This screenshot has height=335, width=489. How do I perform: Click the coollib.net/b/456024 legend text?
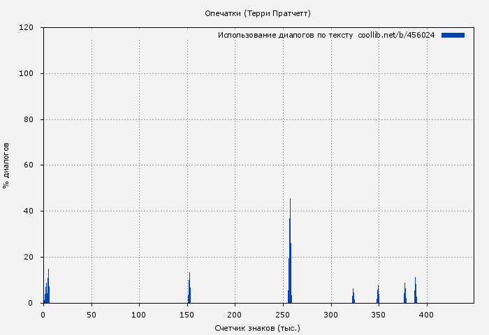pos(396,35)
